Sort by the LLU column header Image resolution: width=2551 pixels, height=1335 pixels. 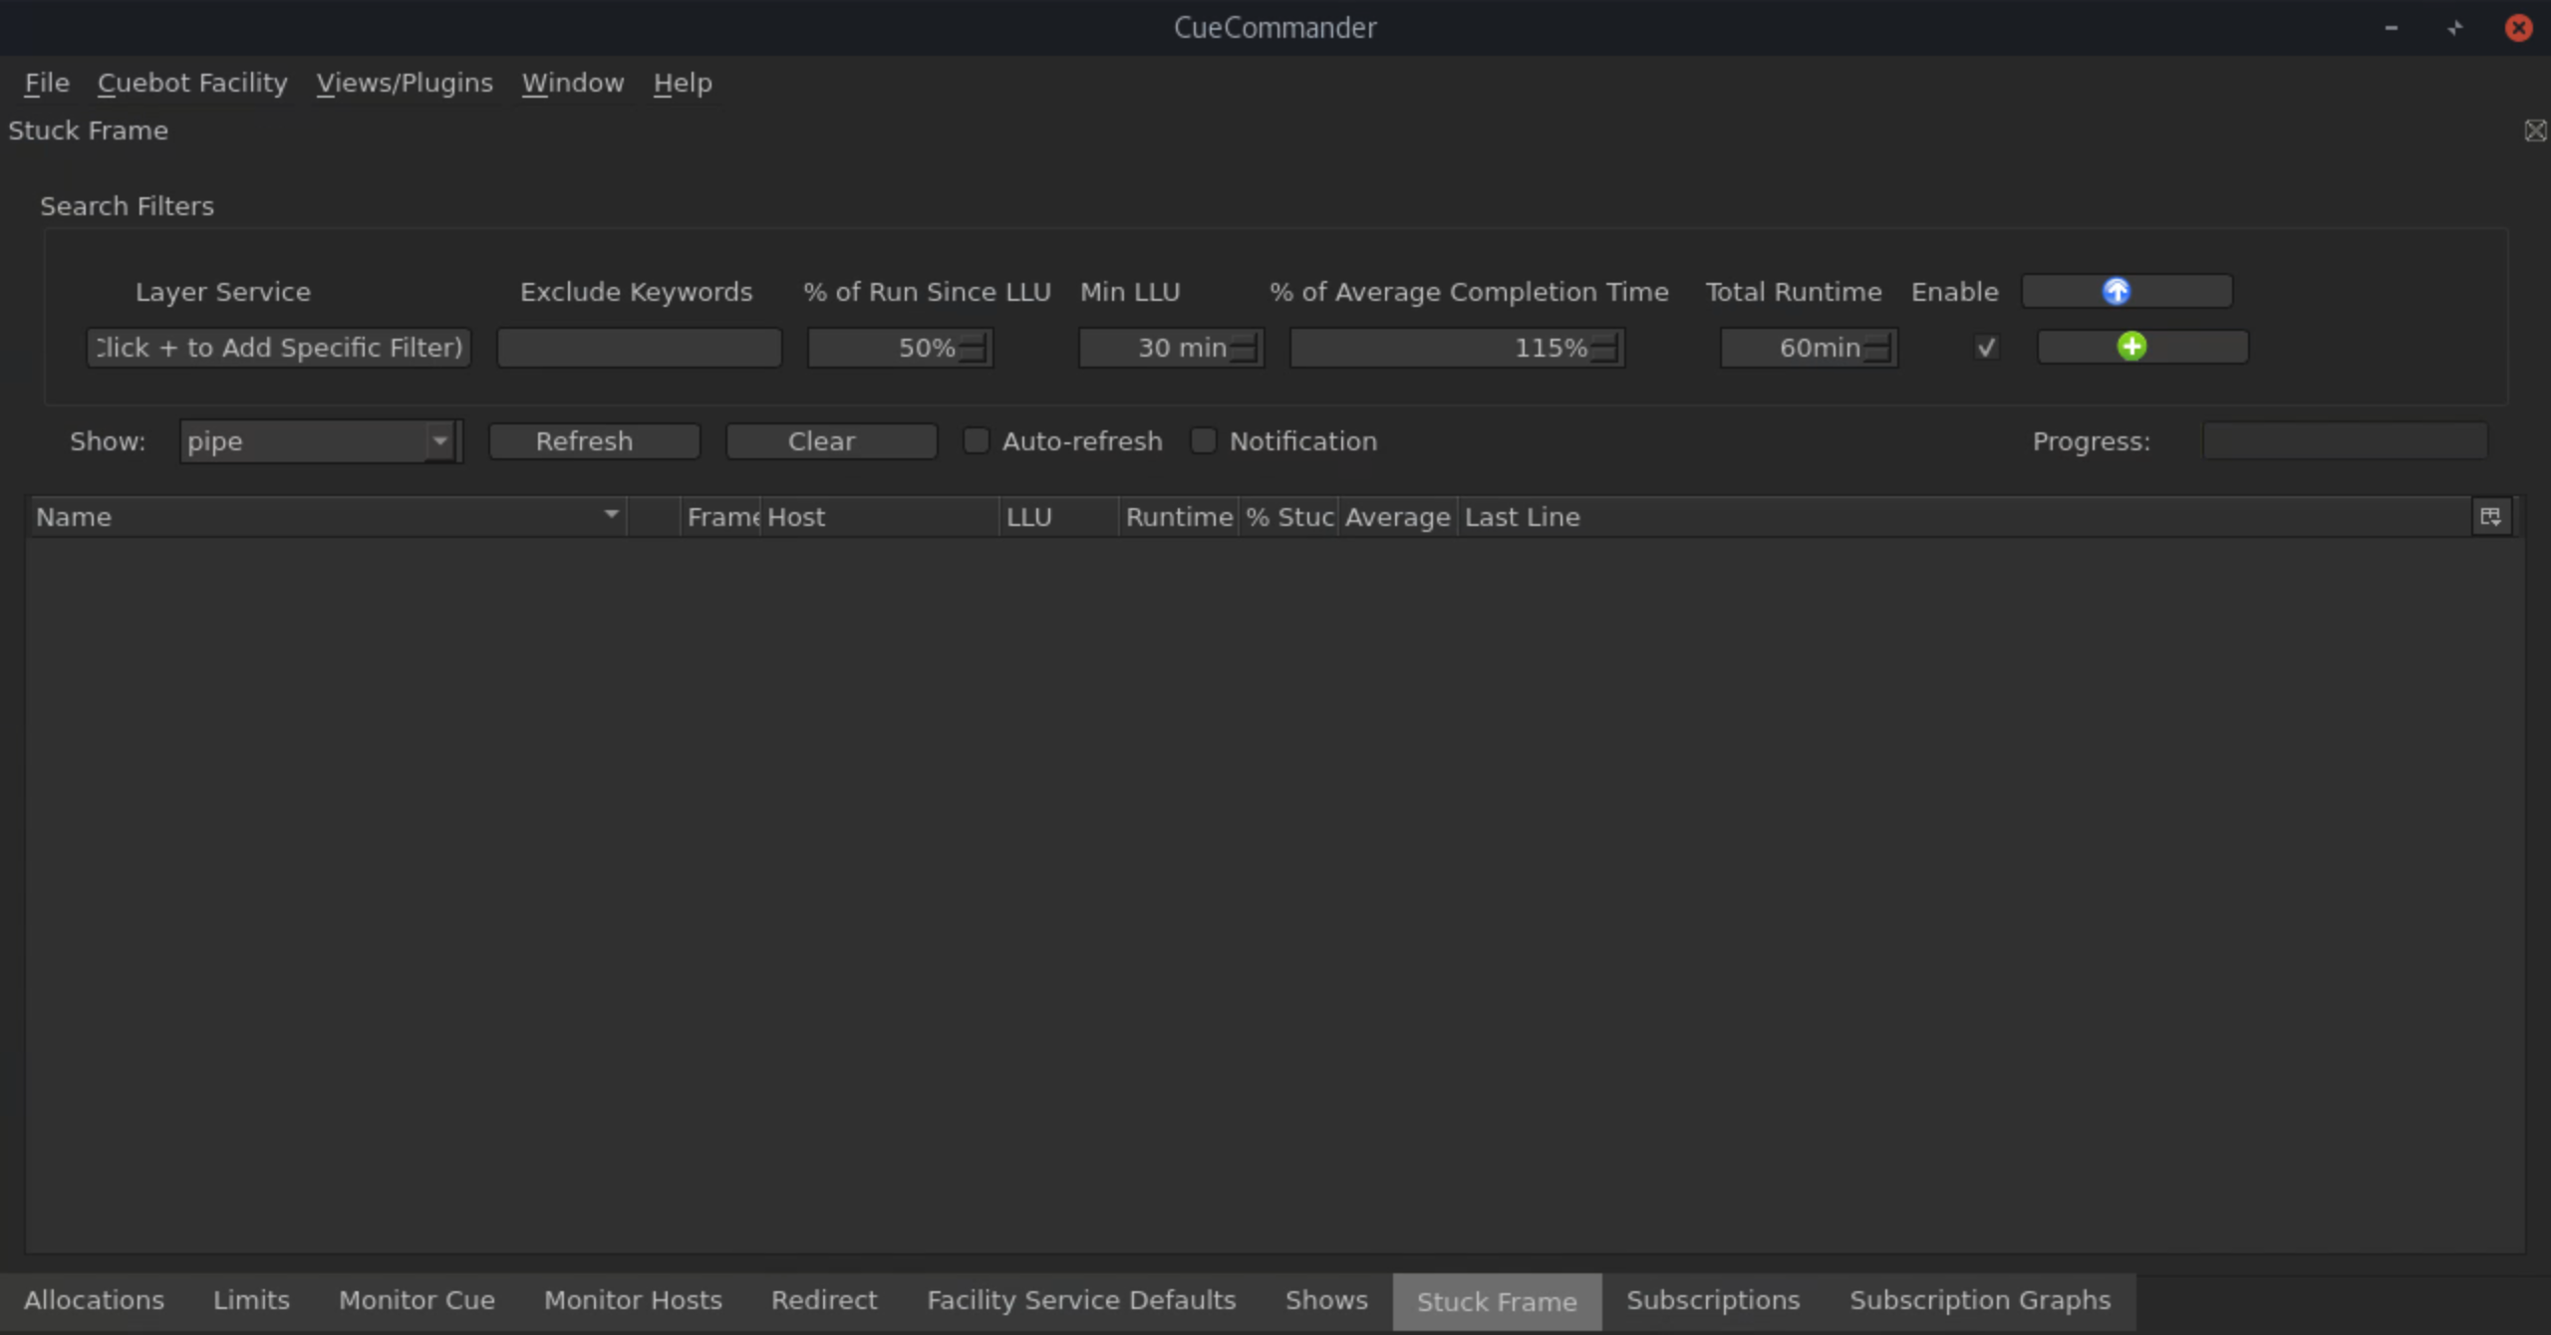(x=1058, y=517)
